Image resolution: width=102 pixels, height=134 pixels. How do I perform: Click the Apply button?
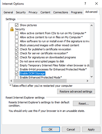[x=91, y=129]
